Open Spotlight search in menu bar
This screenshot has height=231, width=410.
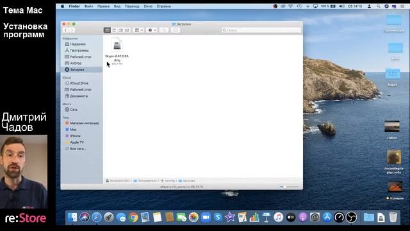click(379, 6)
